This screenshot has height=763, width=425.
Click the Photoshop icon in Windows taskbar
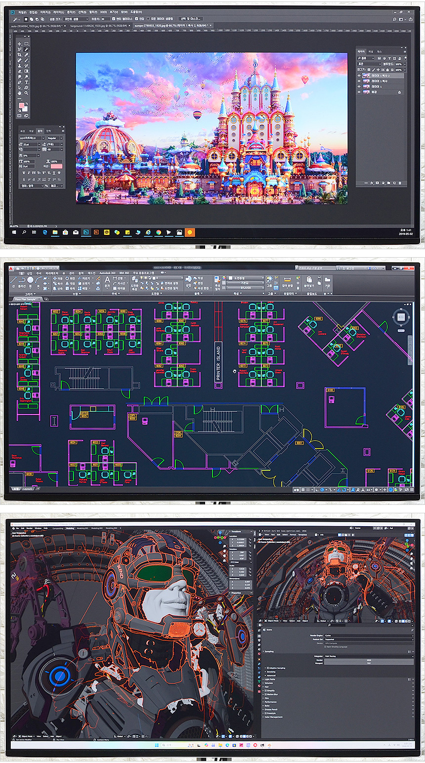point(85,232)
